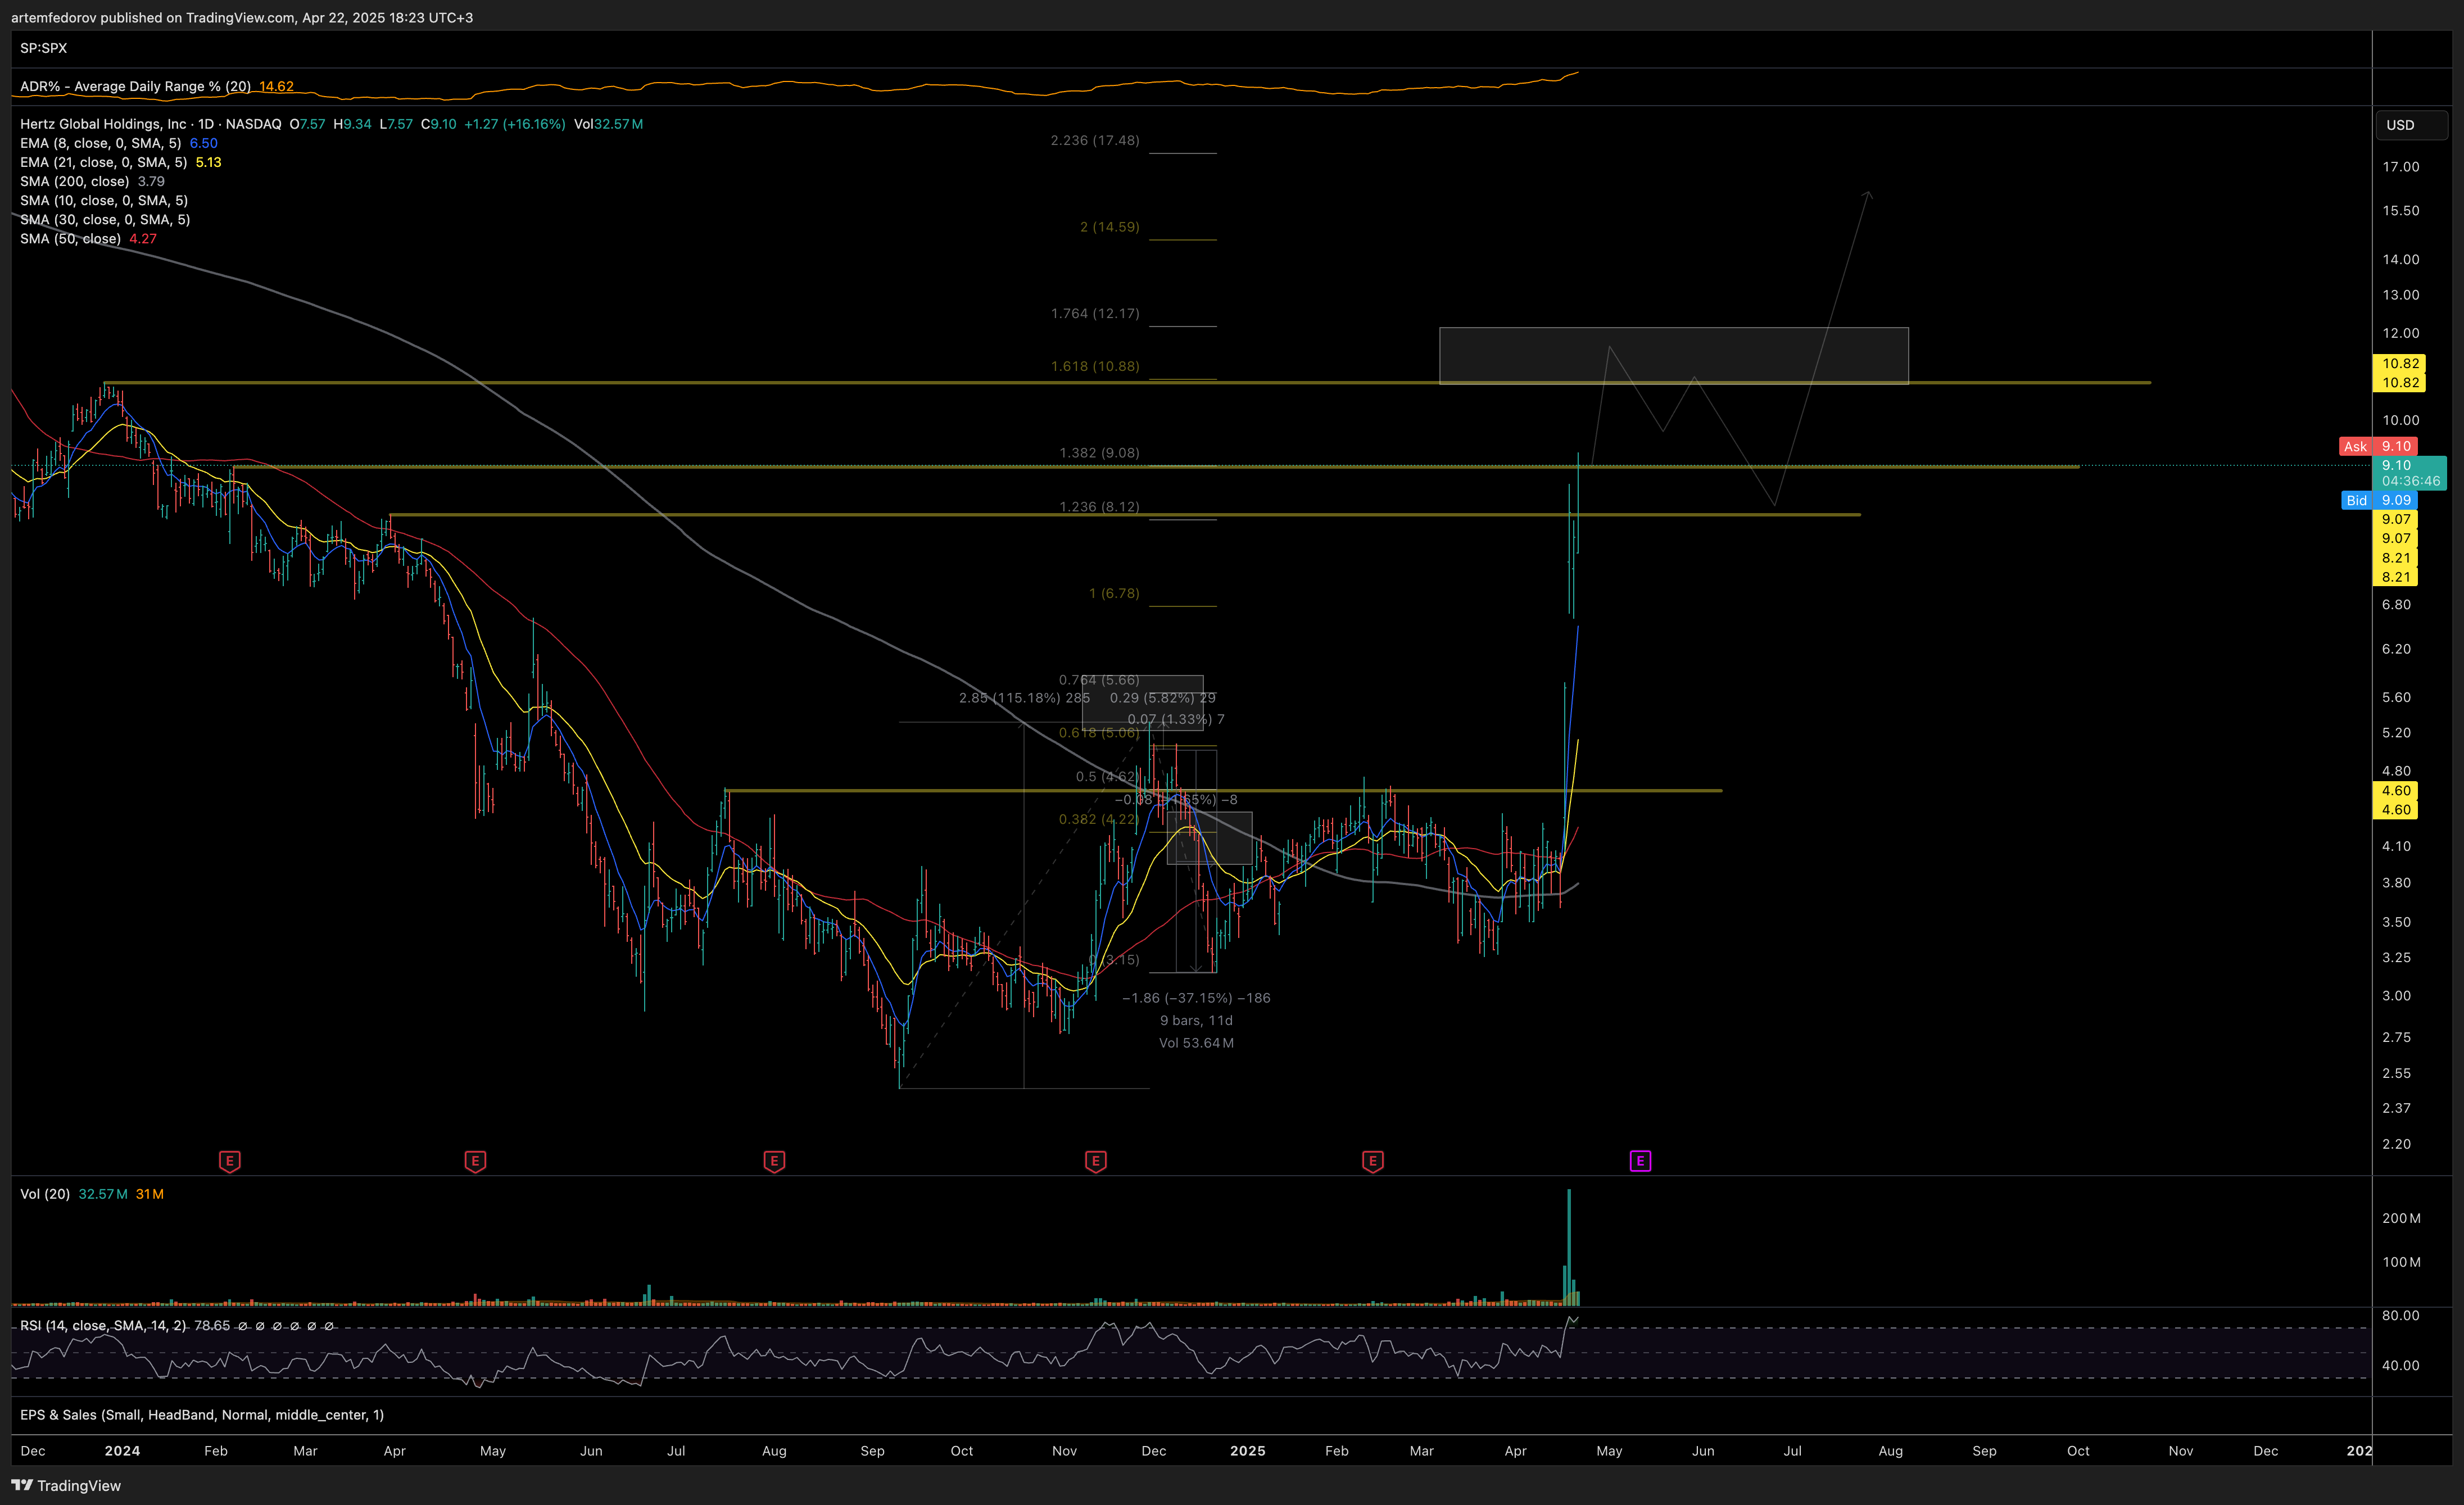Screen dimensions: 2464x1505
Task: Click the -1.86 (-37.15%) measurement label
Action: point(1196,998)
